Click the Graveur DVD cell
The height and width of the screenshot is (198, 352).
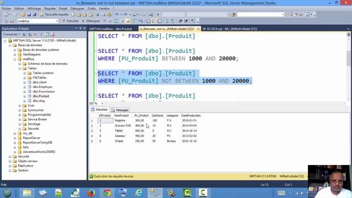pyautogui.click(x=123, y=126)
